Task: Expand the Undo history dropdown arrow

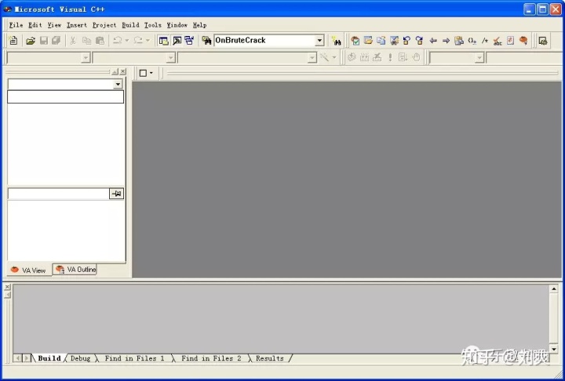Action: click(127, 40)
